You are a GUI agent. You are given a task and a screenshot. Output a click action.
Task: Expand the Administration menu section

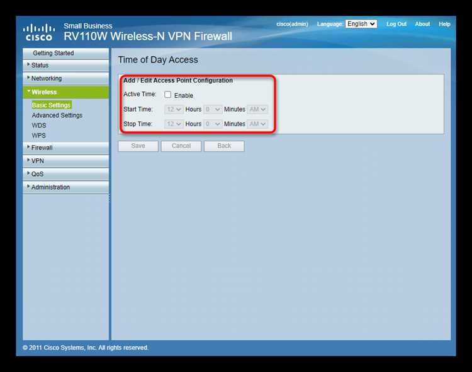tap(65, 187)
